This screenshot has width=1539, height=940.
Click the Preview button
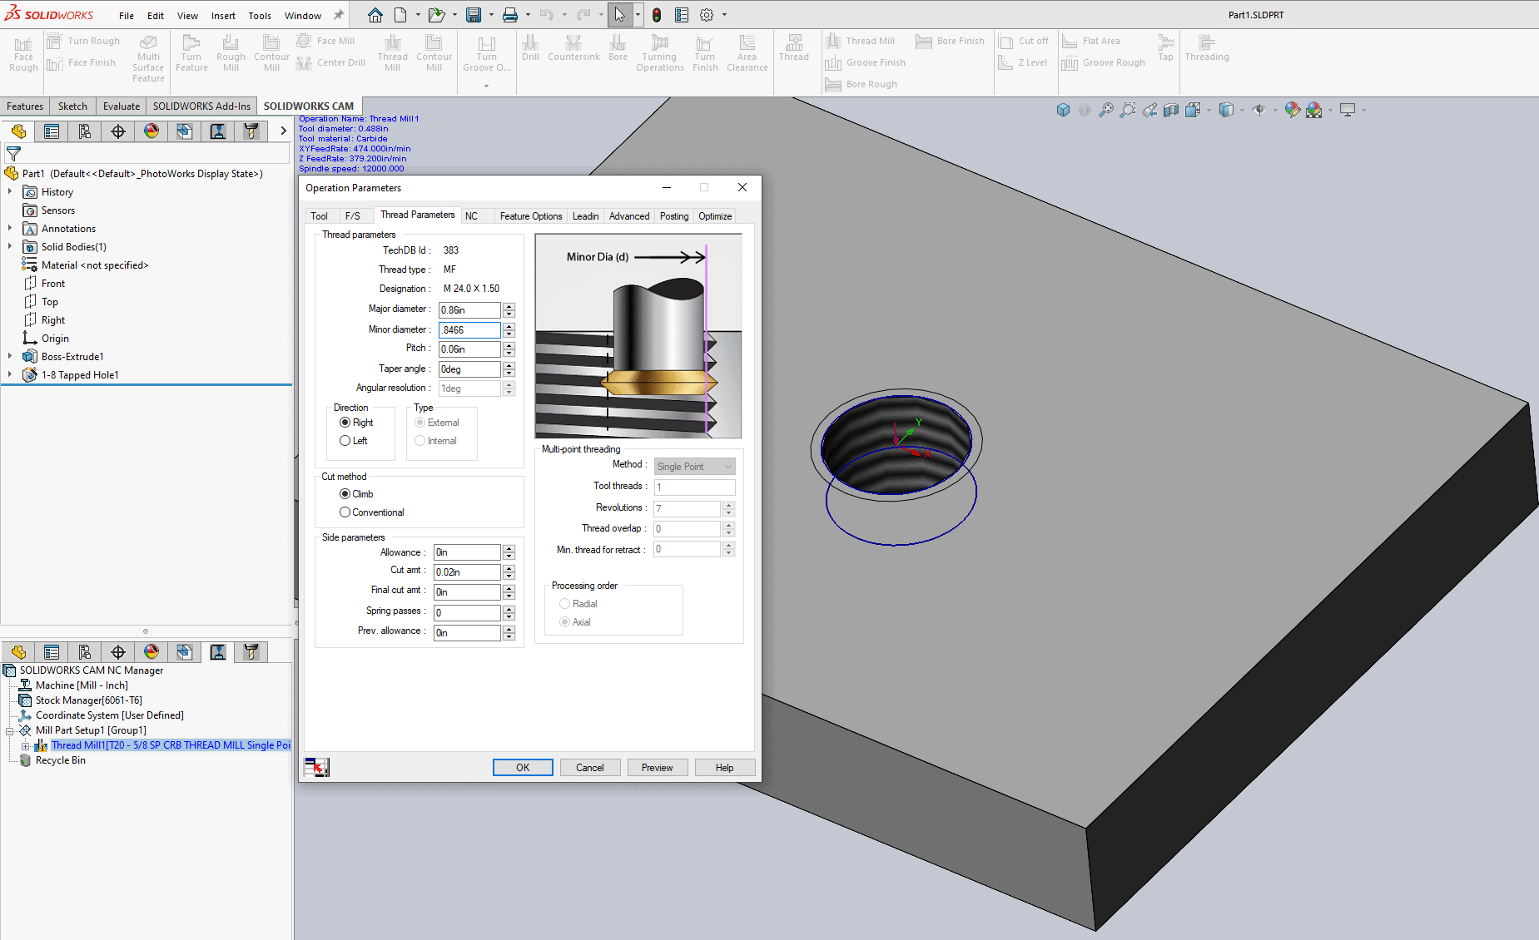click(x=657, y=768)
